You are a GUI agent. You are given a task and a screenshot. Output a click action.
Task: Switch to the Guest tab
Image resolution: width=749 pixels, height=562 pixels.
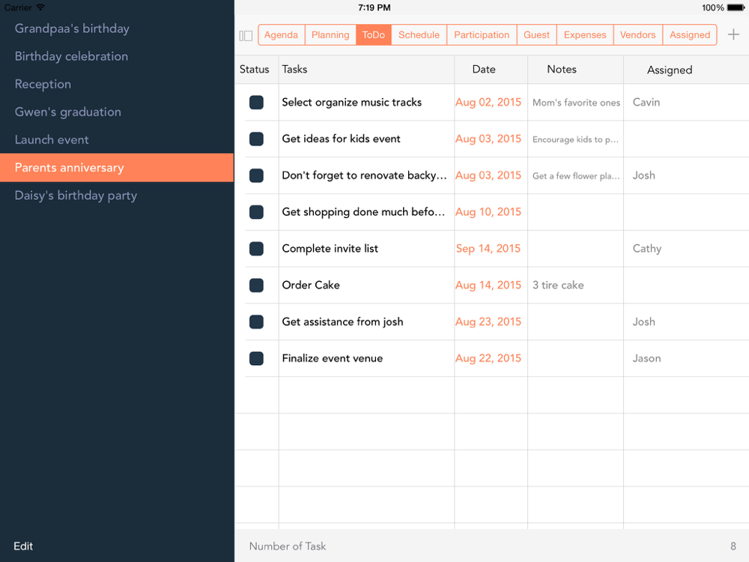coord(536,35)
